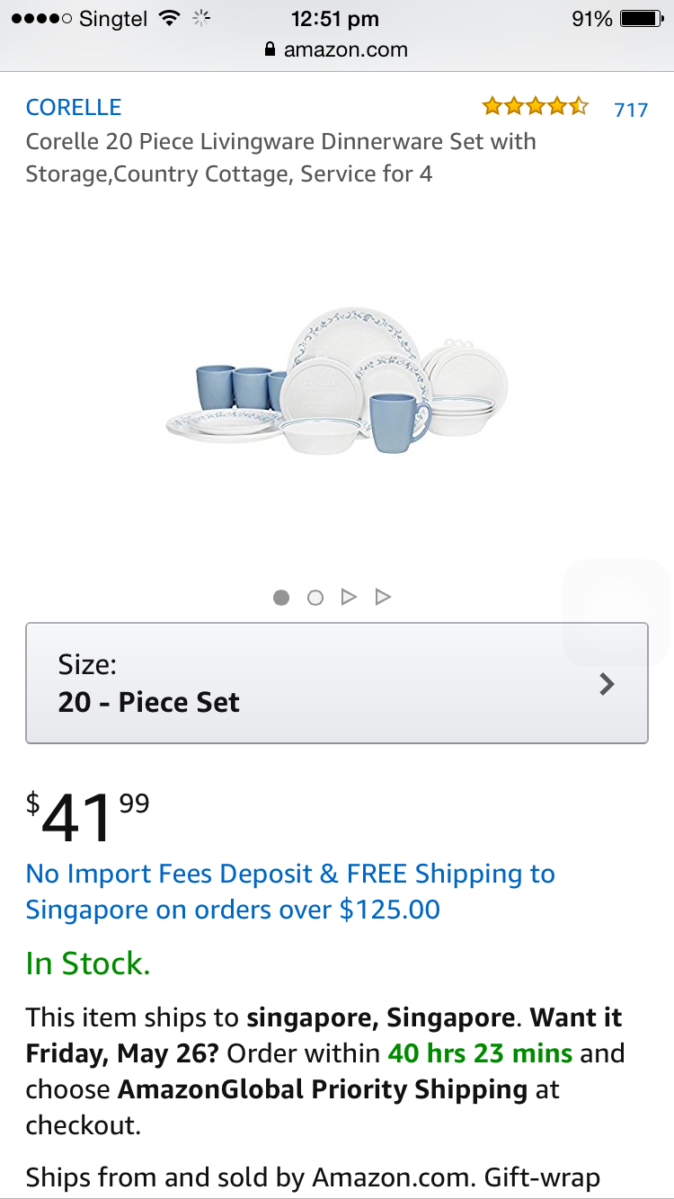Tap the gold star rating icons
The width and height of the screenshot is (674, 1199).
pos(535,108)
